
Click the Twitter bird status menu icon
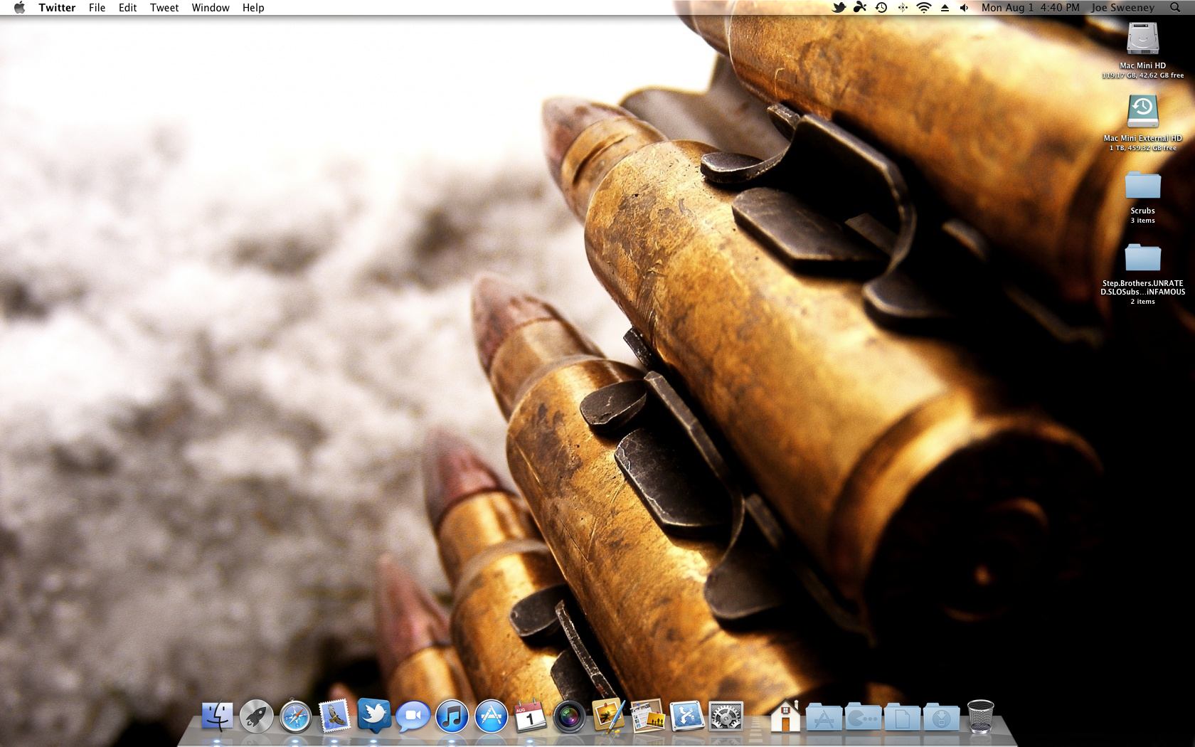(x=839, y=8)
